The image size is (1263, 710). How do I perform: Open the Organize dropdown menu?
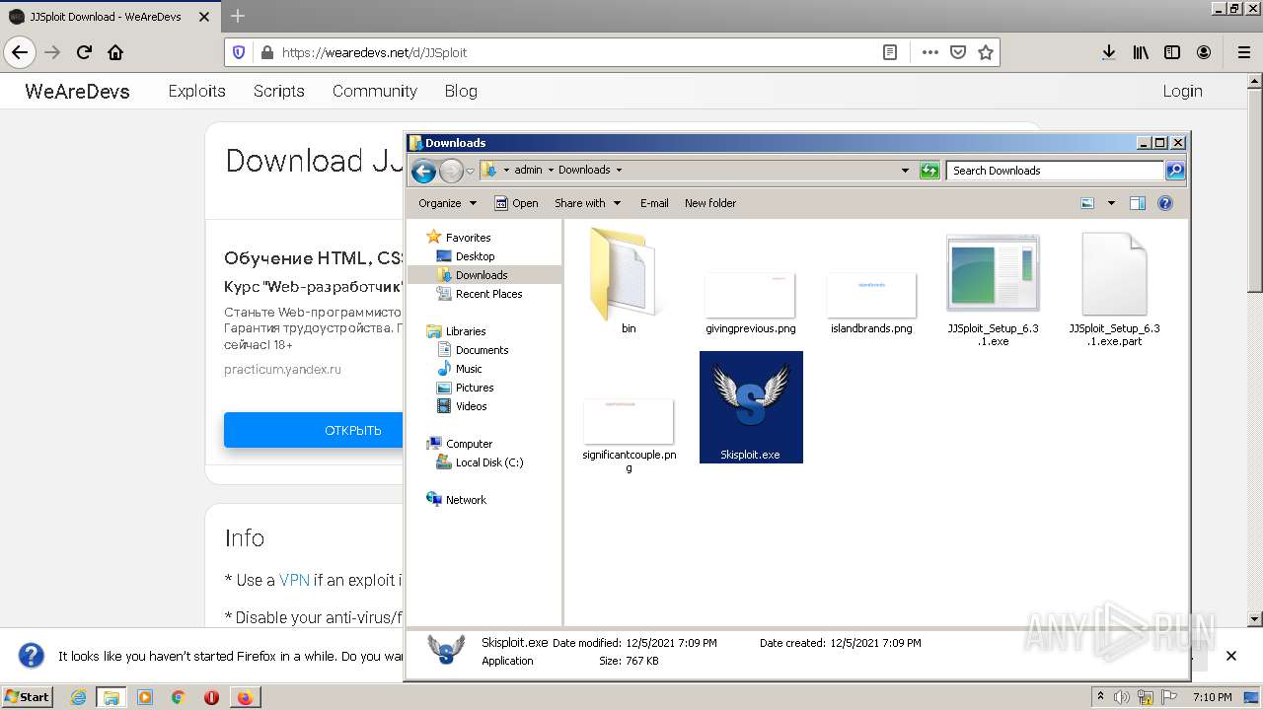[447, 203]
